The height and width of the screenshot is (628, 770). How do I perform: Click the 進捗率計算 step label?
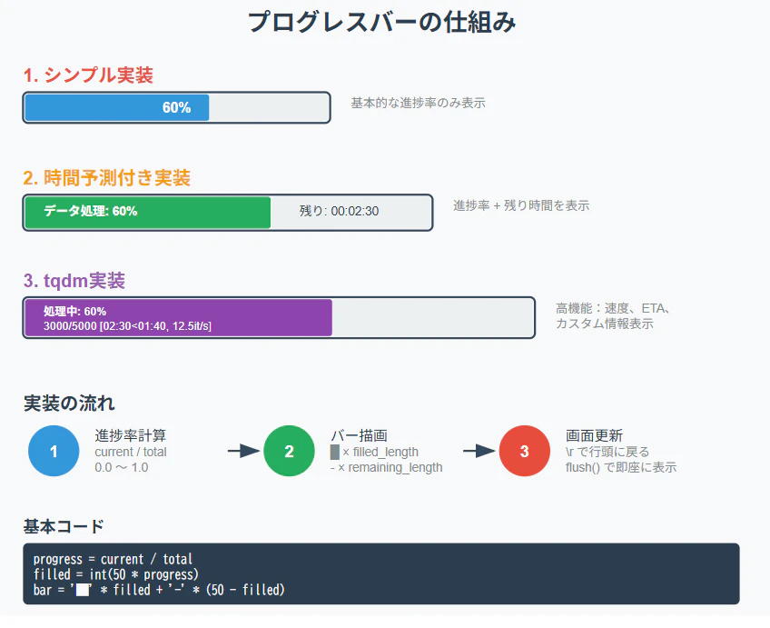tap(131, 435)
